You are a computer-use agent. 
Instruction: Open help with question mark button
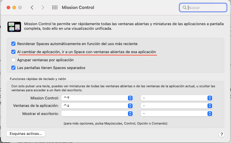[221, 134]
